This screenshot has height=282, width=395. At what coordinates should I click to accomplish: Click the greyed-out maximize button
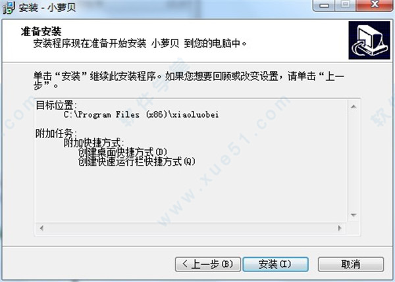(346, 5)
